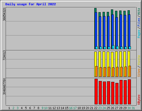
Task: Select the red KBytes bar for day 25
Action: (x=108, y=93)
